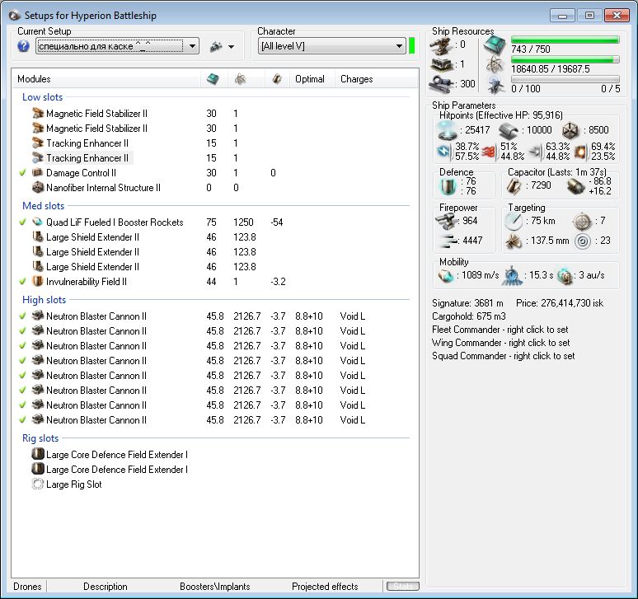This screenshot has width=638, height=599.
Task: Click the CPU usage progress bar
Action: [x=565, y=40]
